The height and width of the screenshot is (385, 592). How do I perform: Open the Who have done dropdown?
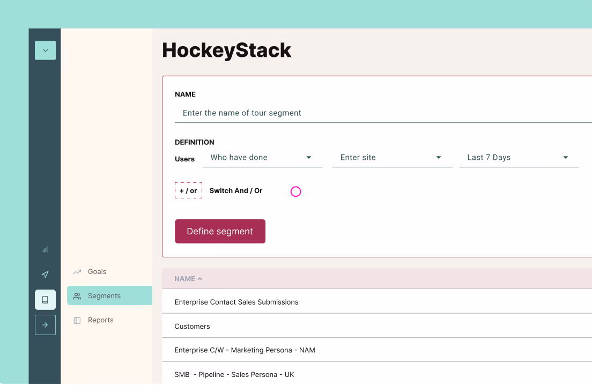262,158
